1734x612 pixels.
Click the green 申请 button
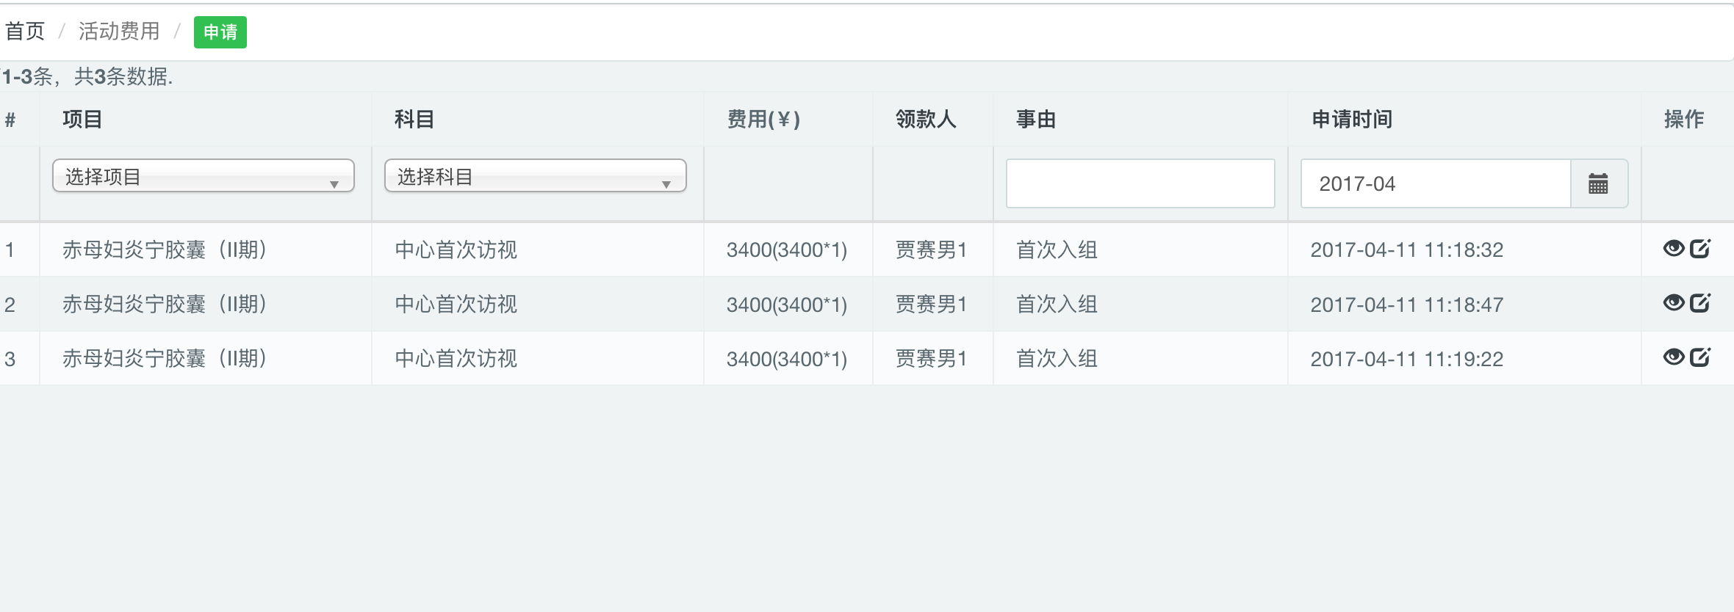[220, 32]
